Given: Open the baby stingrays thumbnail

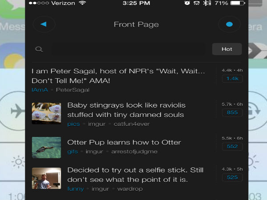Looking at the screenshot, I should point(46,113).
